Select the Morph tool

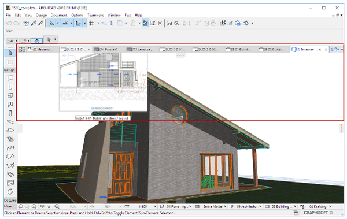point(10,192)
